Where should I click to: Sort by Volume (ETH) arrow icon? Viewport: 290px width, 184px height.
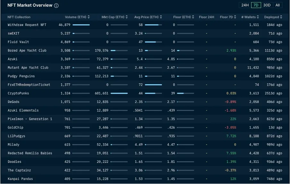89,17
